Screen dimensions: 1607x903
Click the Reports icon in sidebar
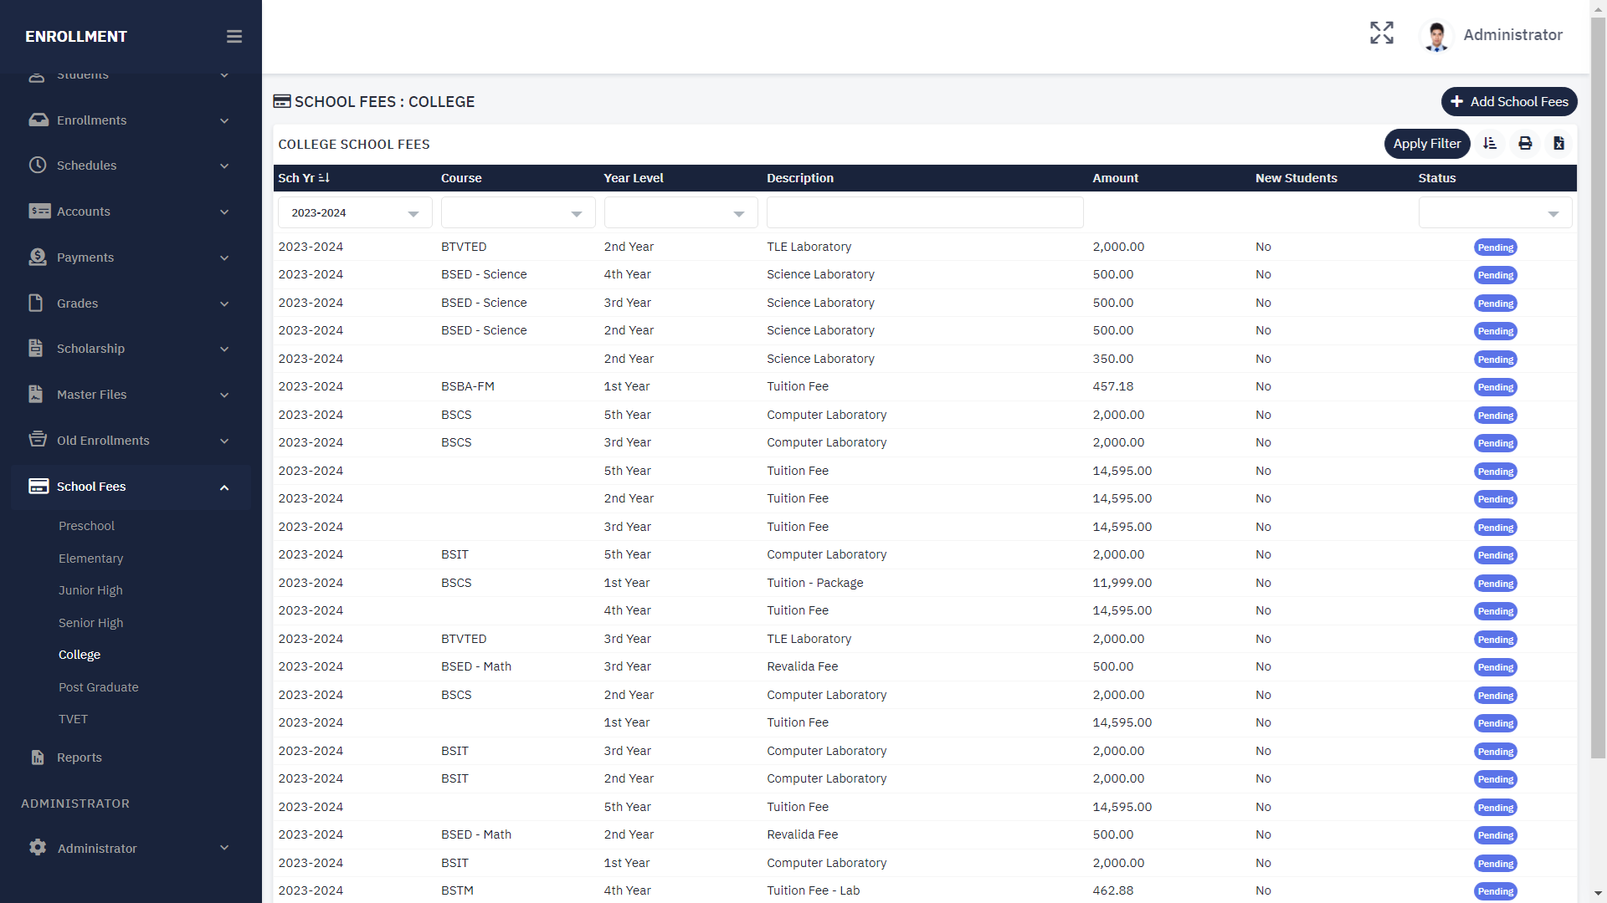38,758
